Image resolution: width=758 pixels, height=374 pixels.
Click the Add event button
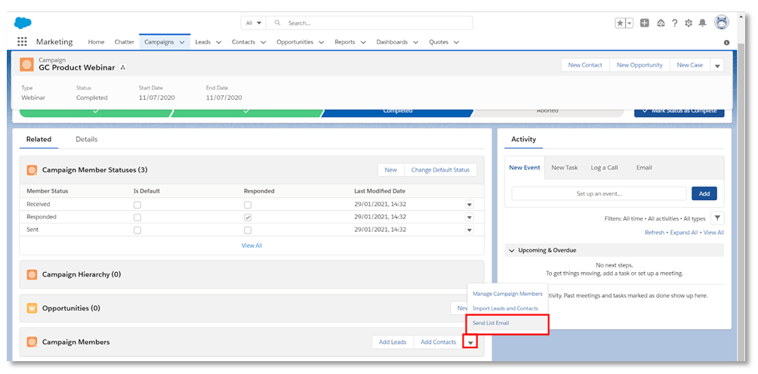(704, 193)
